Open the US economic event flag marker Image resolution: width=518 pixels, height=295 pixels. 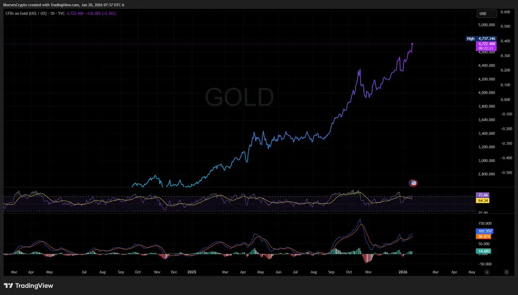point(413,183)
